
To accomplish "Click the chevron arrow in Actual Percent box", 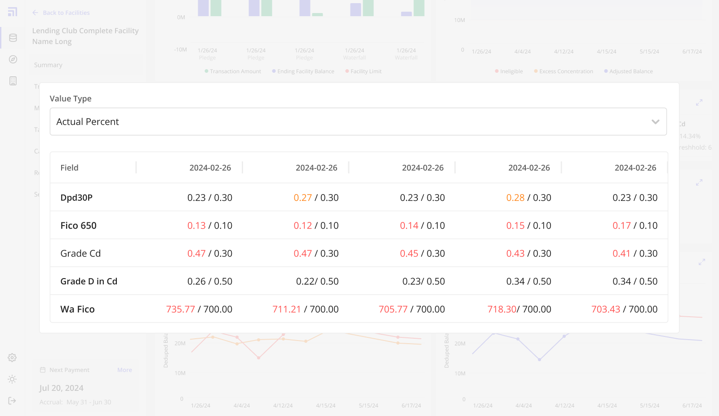I will pyautogui.click(x=655, y=122).
